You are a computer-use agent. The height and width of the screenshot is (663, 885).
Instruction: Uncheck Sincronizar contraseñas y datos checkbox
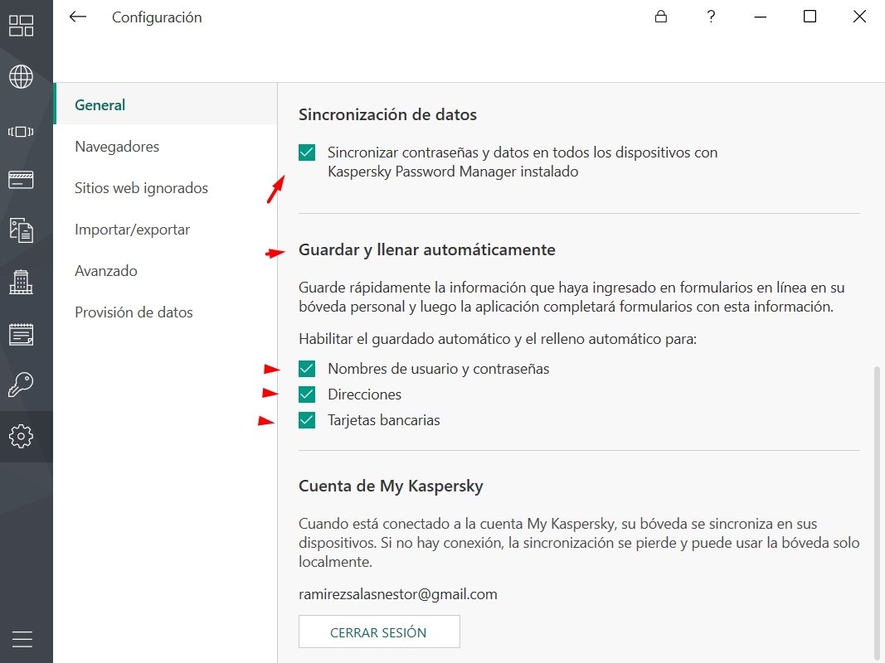tap(307, 152)
